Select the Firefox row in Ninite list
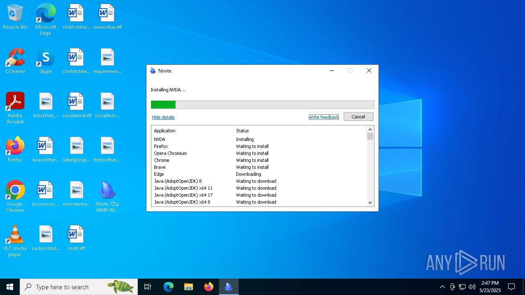 [x=258, y=146]
